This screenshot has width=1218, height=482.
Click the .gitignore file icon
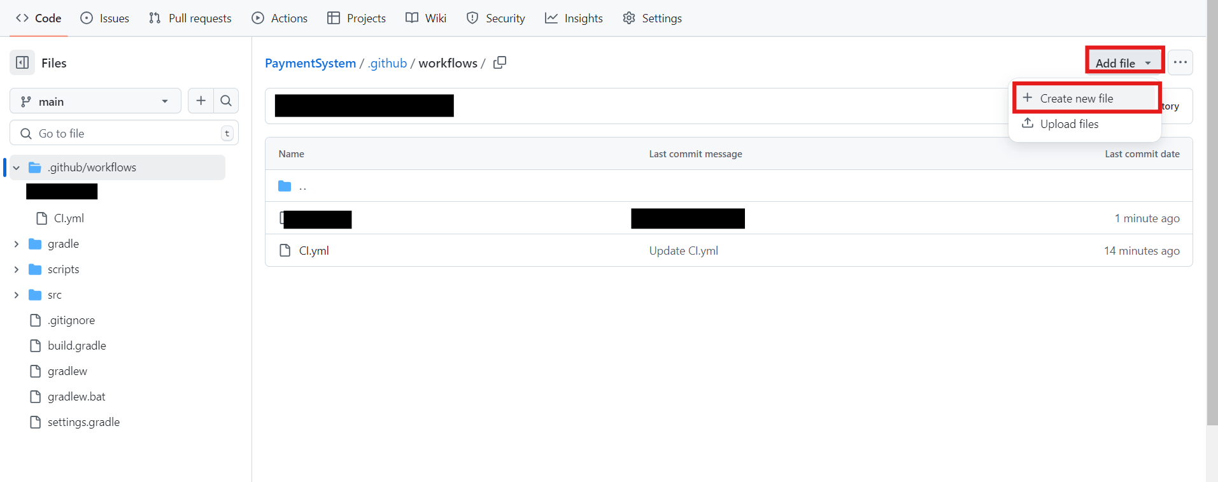(36, 320)
